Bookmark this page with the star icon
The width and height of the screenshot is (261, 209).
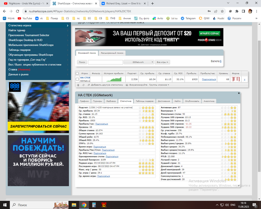[x=222, y=11]
